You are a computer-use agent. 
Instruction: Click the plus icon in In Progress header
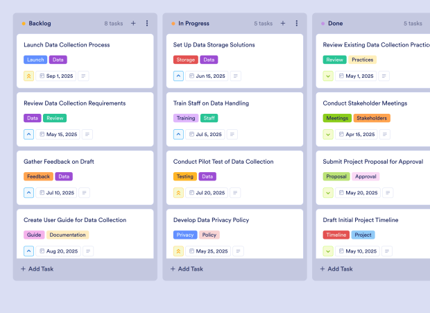coord(283,23)
